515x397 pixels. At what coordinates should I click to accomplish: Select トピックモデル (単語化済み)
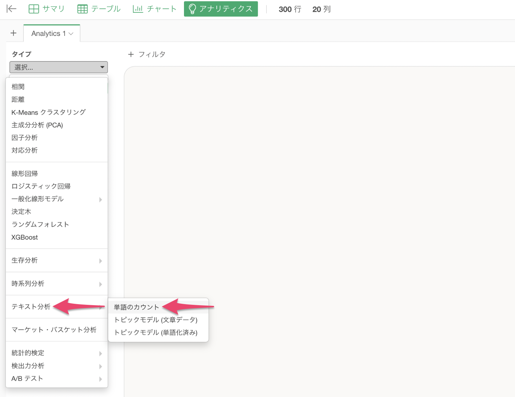pyautogui.click(x=158, y=332)
